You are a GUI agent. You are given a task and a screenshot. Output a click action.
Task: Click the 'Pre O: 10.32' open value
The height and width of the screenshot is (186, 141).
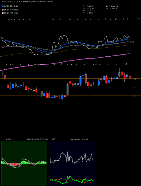tap(88, 6)
